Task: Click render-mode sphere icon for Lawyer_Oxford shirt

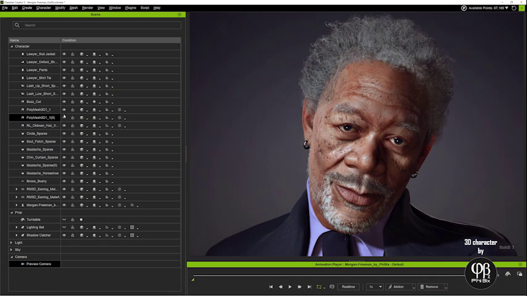Action: pyautogui.click(x=81, y=62)
